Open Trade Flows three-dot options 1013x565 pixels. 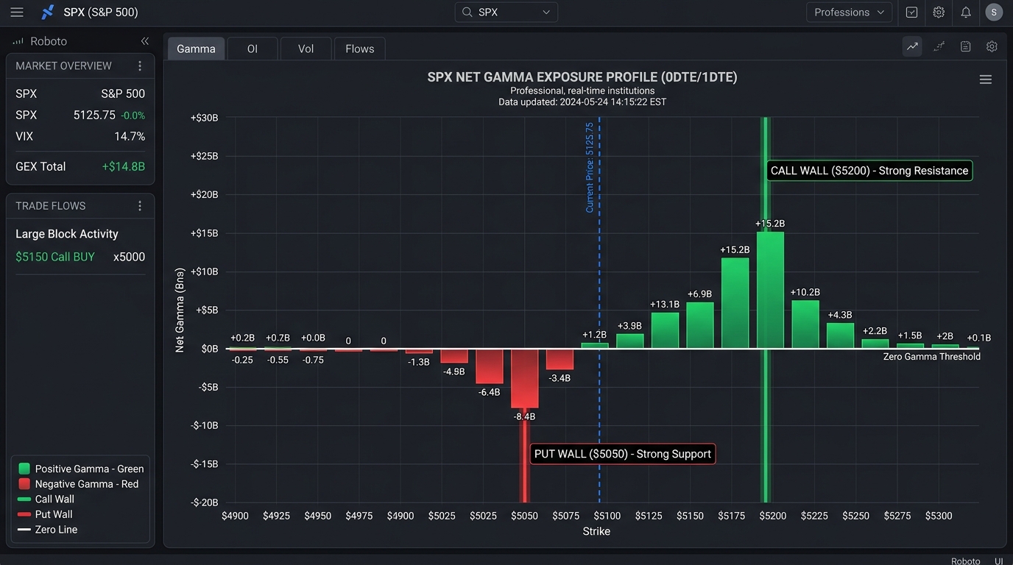coord(140,206)
